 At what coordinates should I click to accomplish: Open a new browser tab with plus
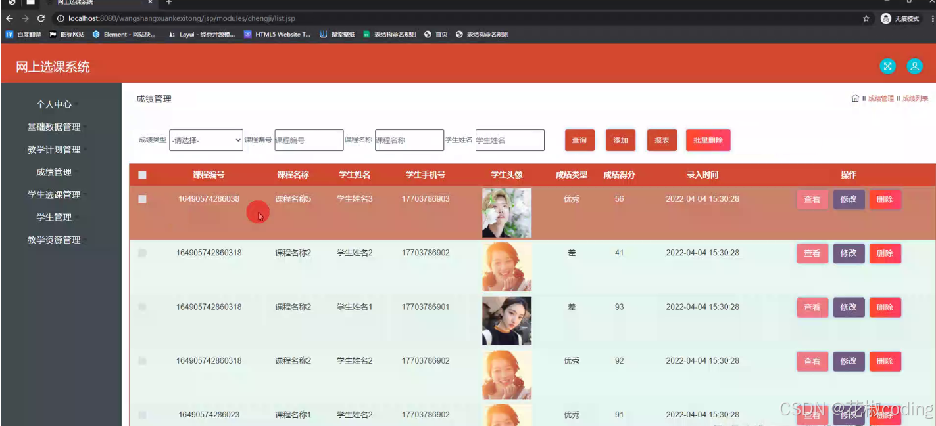coord(168,3)
